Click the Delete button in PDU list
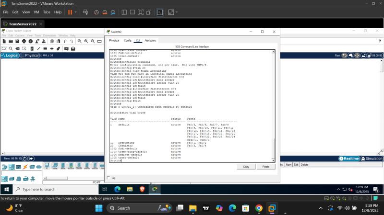Screen dimensions: 384x215 pyautogui.click(x=304, y=165)
